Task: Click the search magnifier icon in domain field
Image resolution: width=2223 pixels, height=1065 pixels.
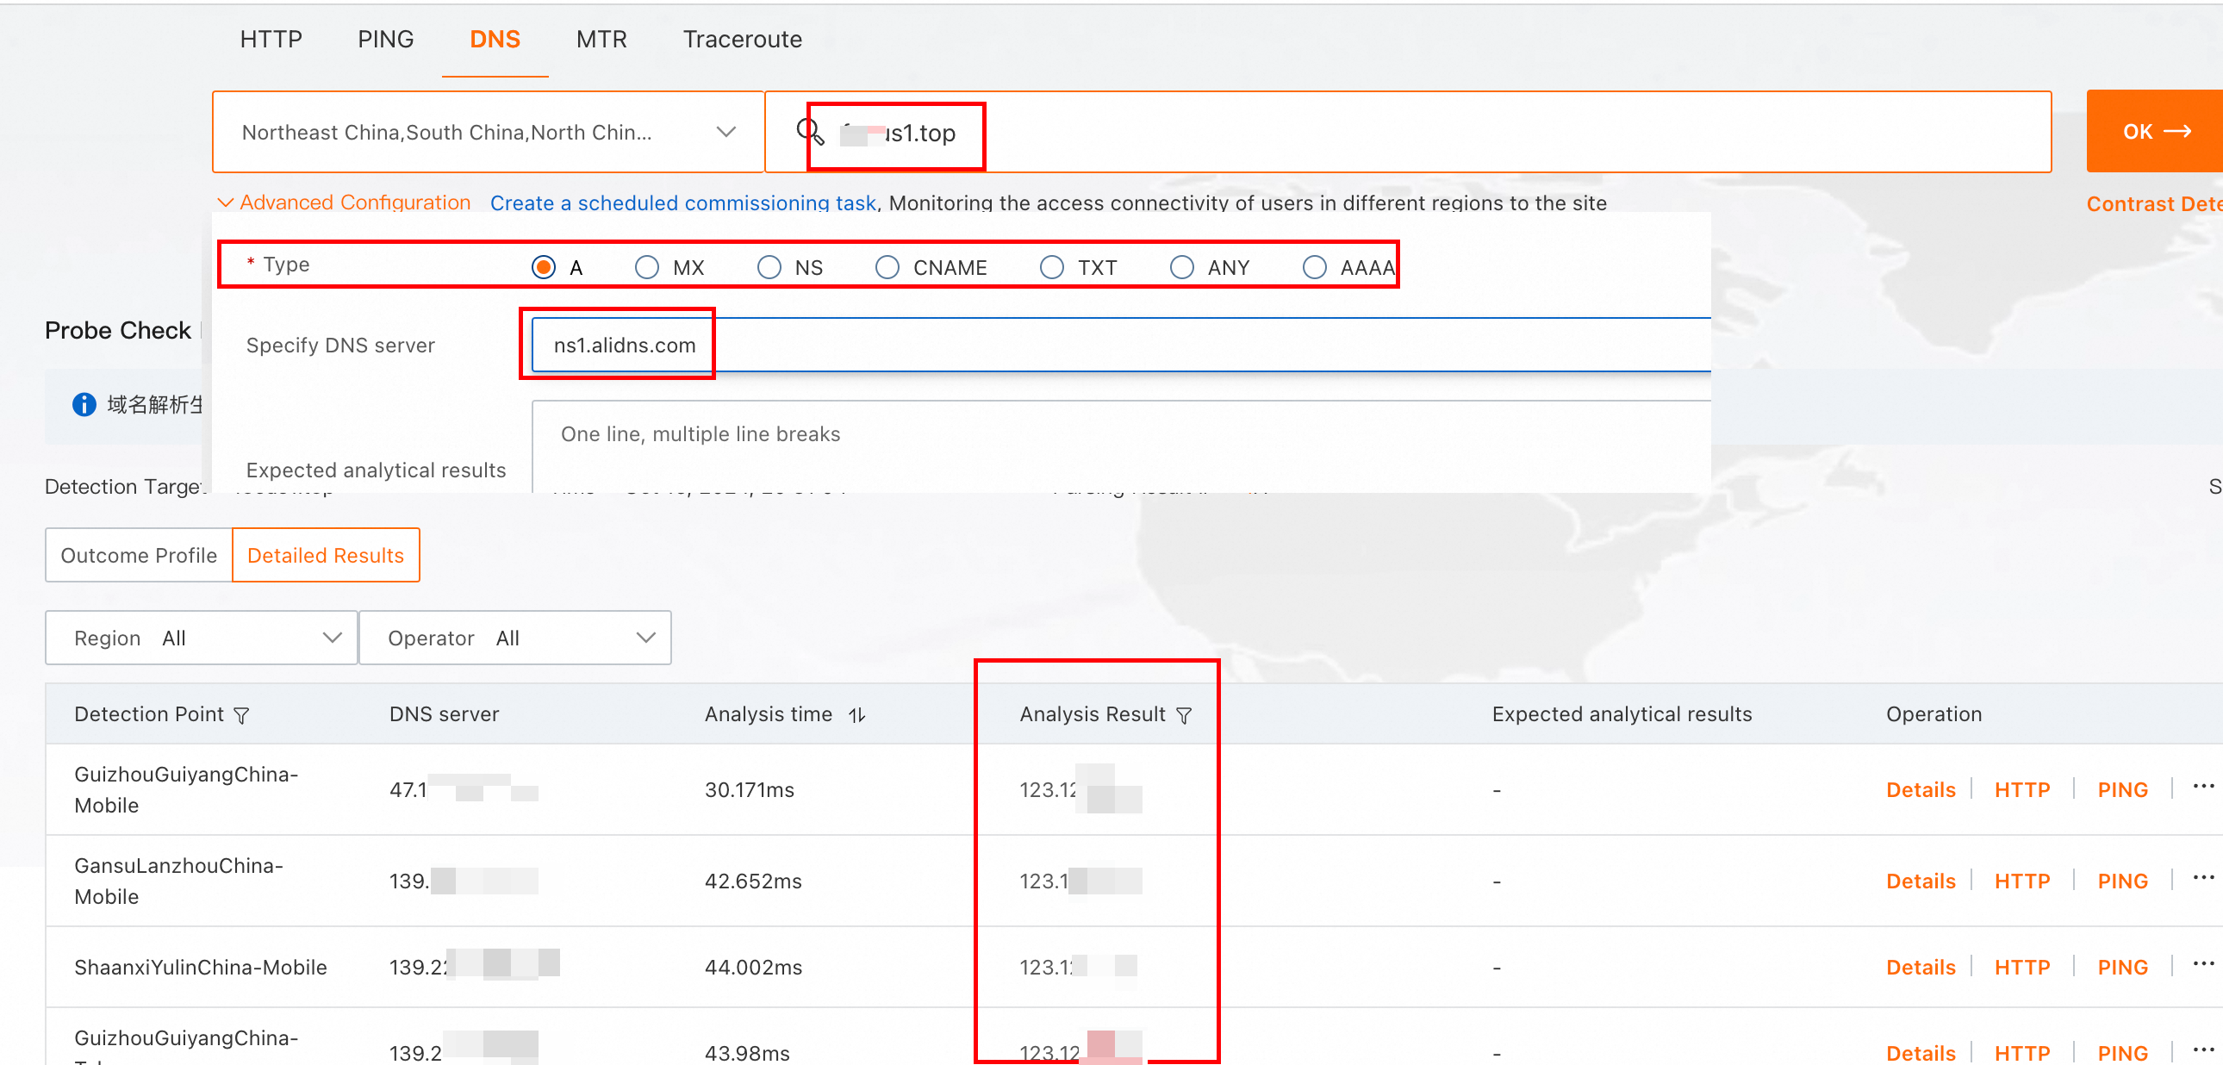Action: point(809,132)
